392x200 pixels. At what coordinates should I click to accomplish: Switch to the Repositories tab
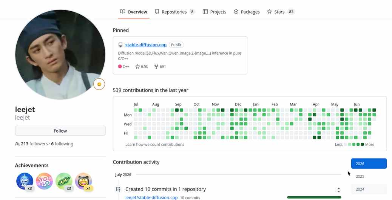point(174,12)
